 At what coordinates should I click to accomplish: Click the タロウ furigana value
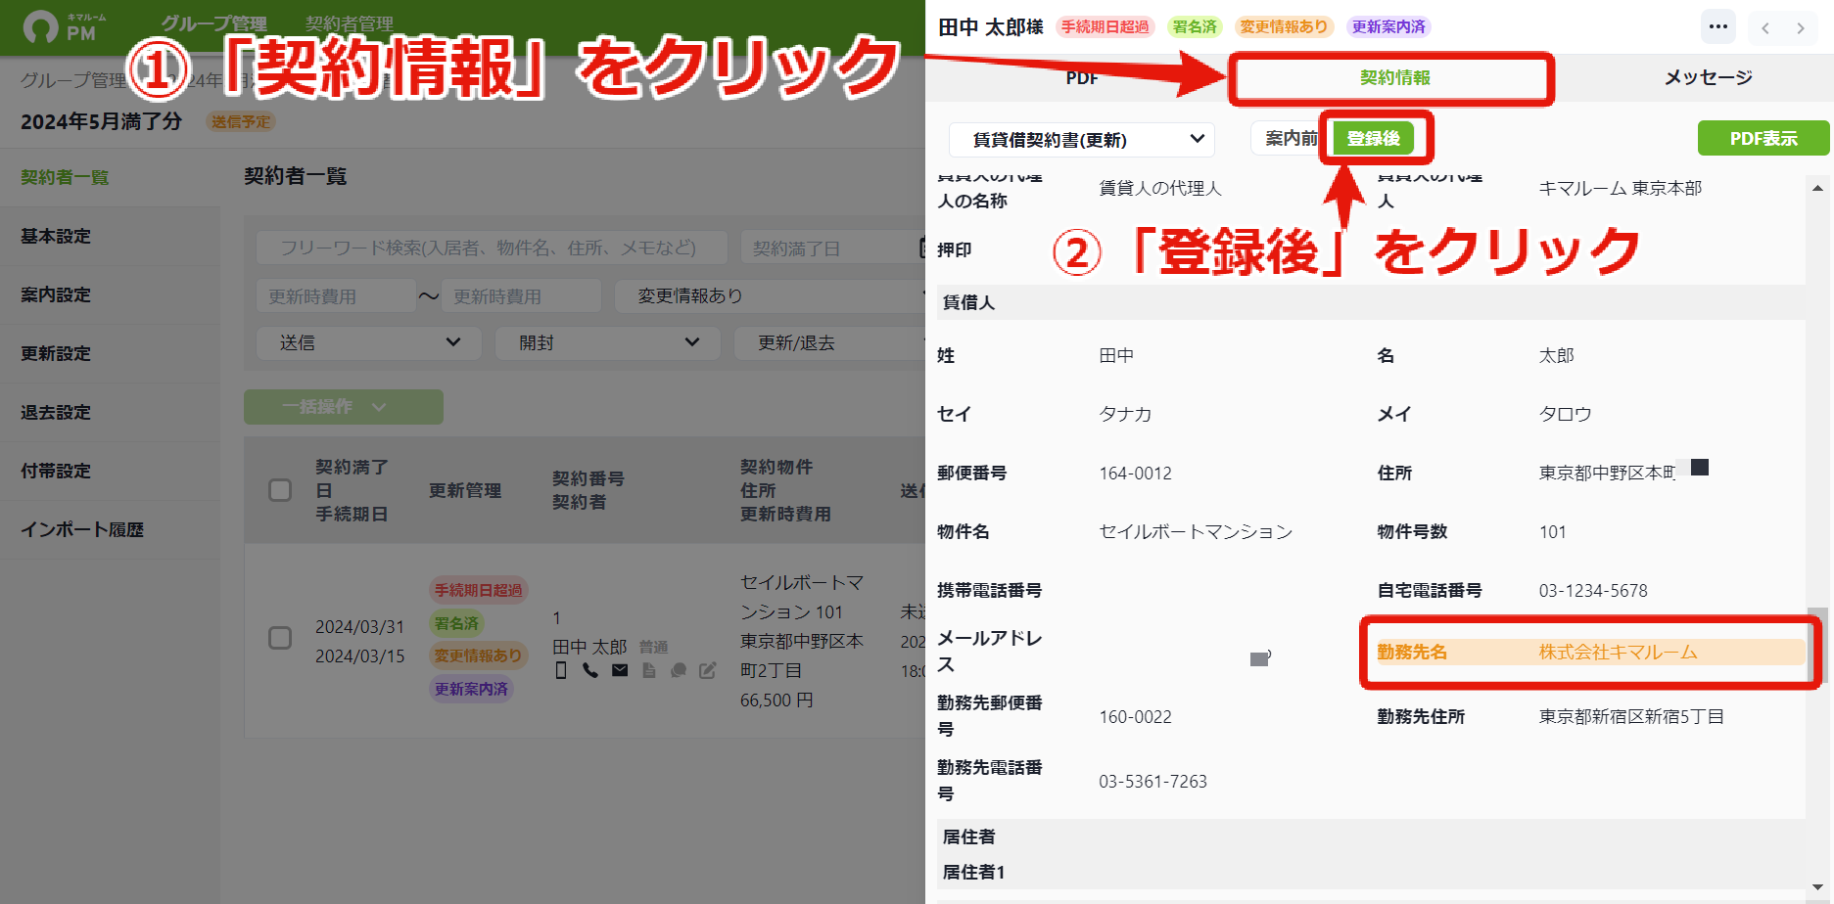click(1565, 414)
